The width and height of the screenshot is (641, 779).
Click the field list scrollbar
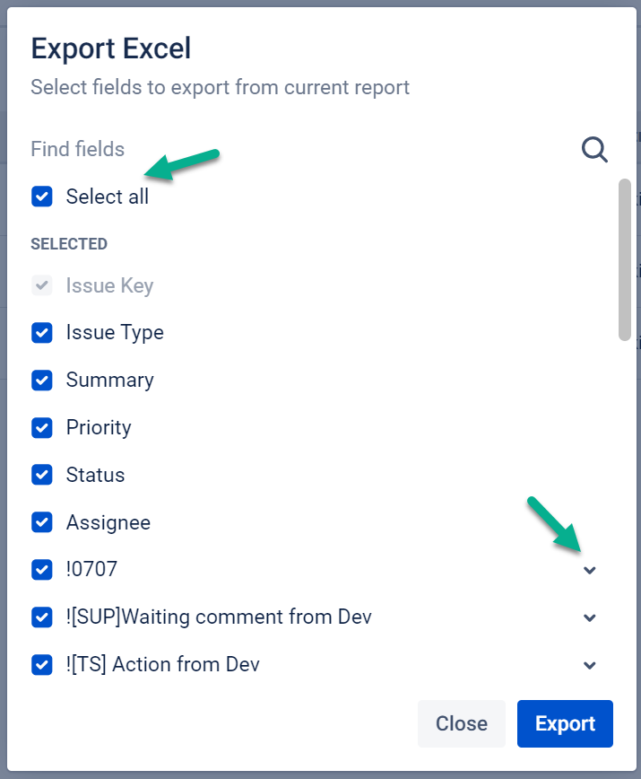coord(625,260)
